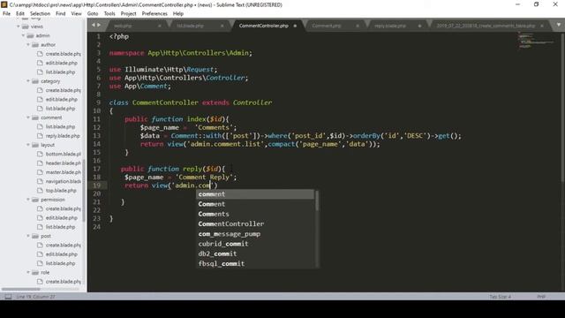Close the create_comments_table migration tab
The height and width of the screenshot is (318, 565).
pos(542,26)
